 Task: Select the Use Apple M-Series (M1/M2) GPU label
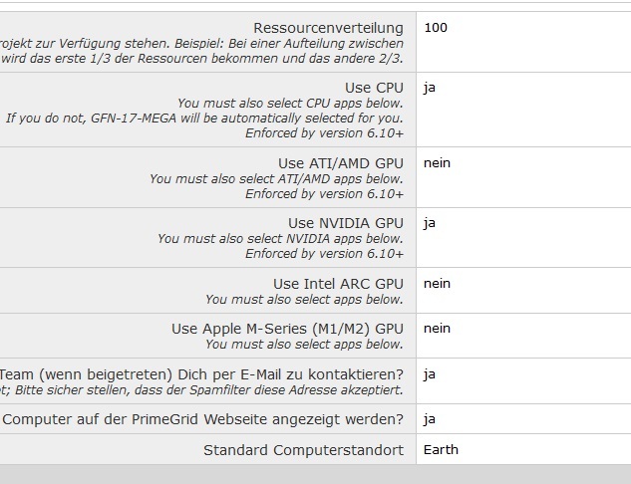pos(287,329)
